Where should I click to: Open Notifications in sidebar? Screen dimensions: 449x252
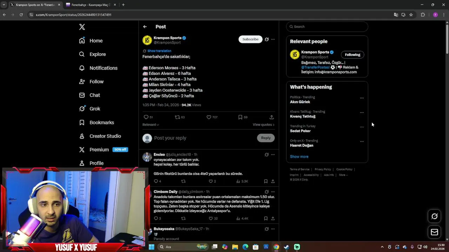click(x=98, y=68)
